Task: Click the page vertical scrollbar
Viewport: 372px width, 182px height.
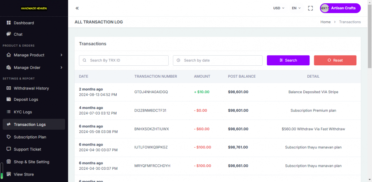Action: tap(370, 36)
